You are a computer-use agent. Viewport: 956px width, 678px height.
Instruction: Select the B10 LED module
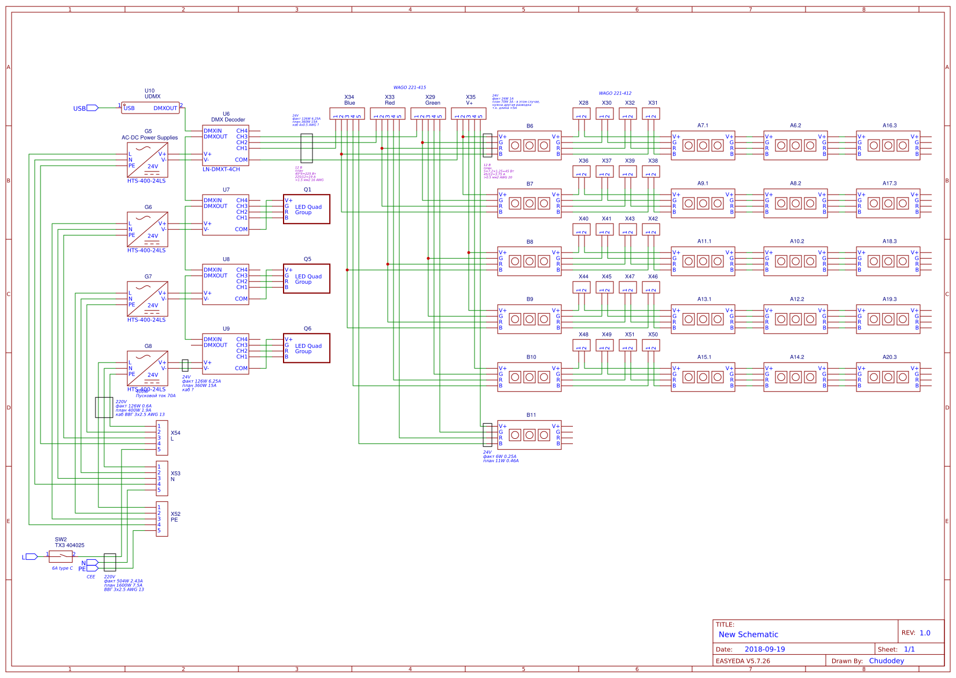[530, 377]
